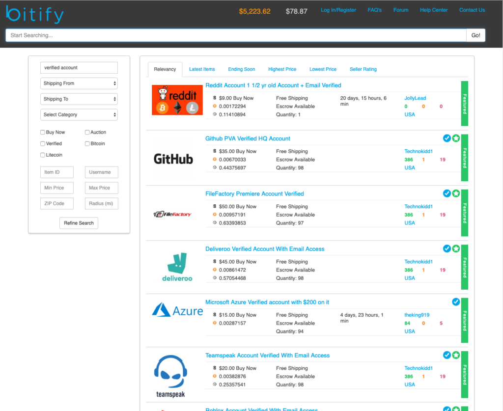Click verified checkmark badge on Deliveroo listing
503x411 pixels.
447,248
